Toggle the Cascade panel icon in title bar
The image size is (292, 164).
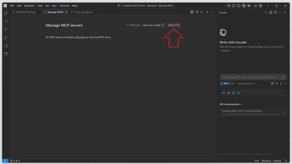(x=244, y=6)
